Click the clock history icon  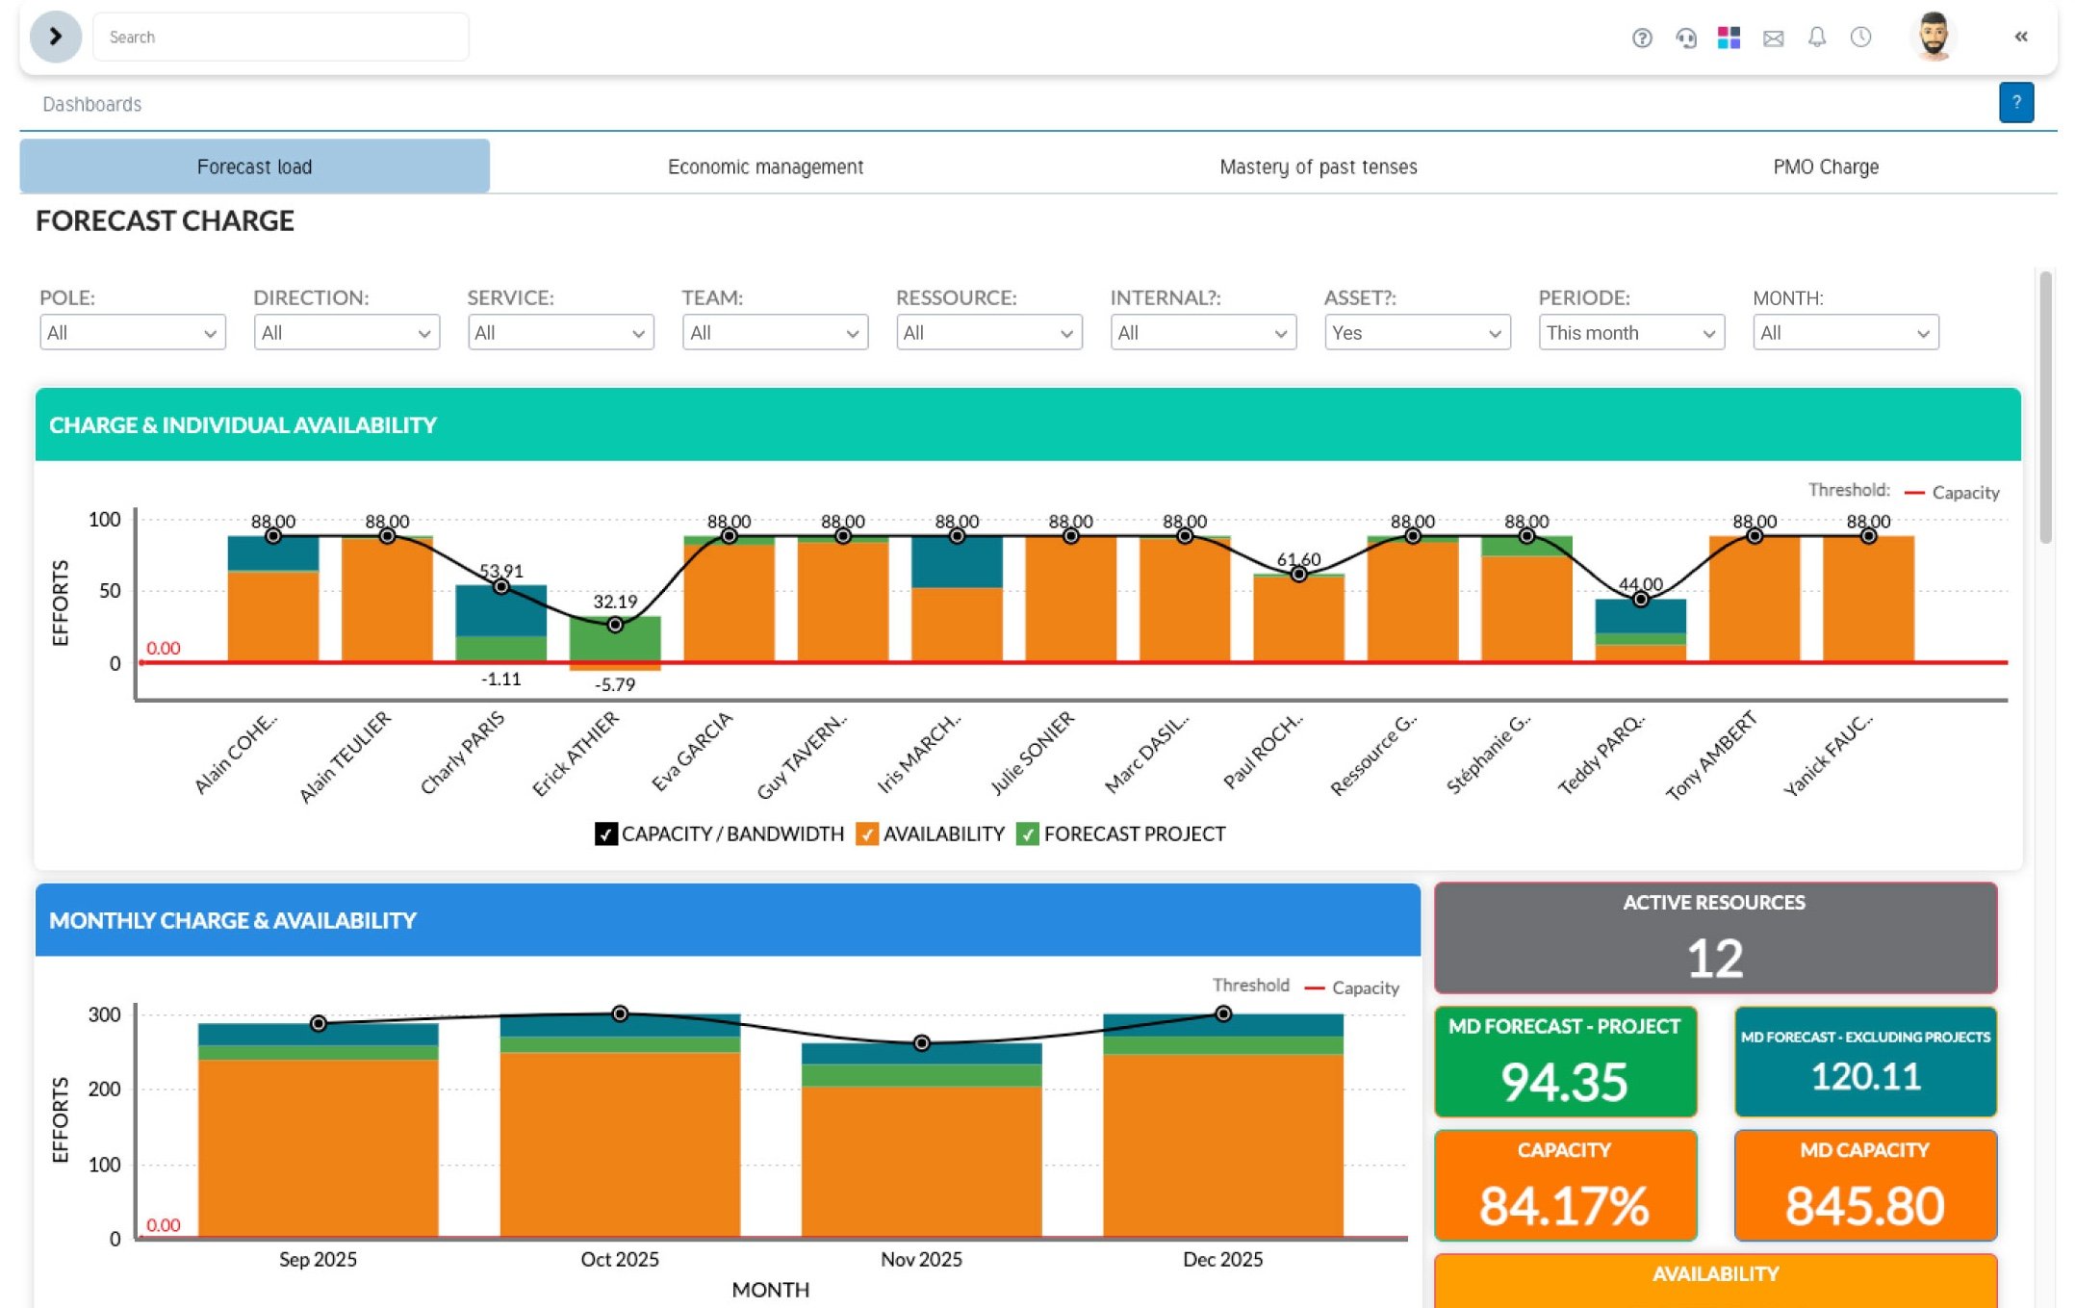pyautogui.click(x=1860, y=38)
